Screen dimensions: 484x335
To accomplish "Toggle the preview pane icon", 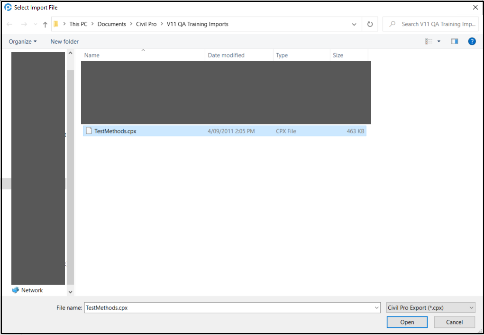I will [455, 41].
